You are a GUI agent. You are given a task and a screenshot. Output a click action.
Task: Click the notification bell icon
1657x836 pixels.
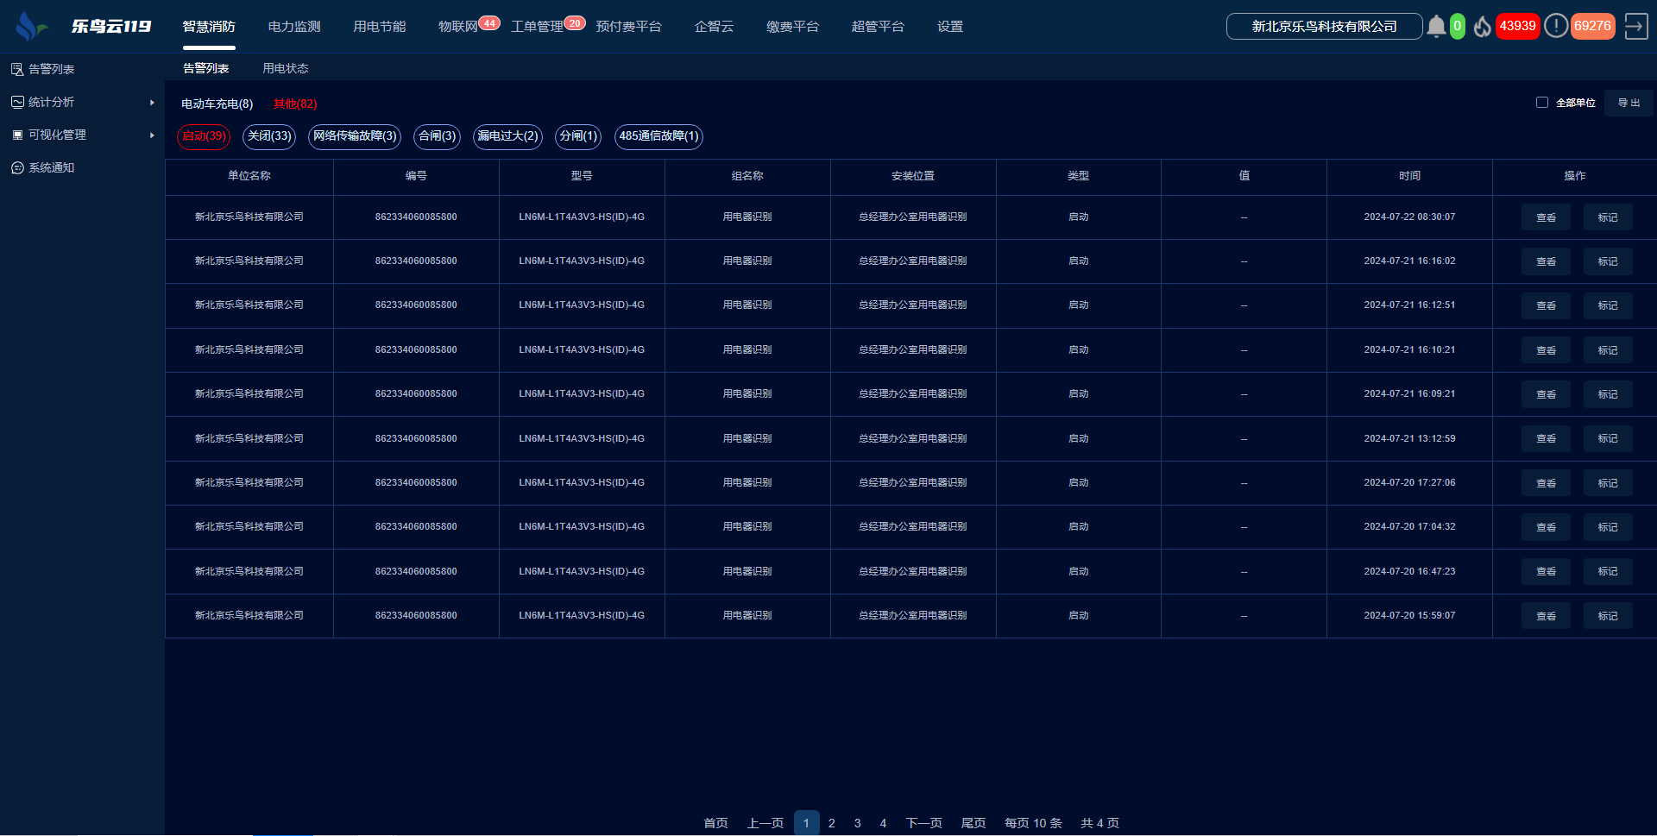tap(1435, 27)
